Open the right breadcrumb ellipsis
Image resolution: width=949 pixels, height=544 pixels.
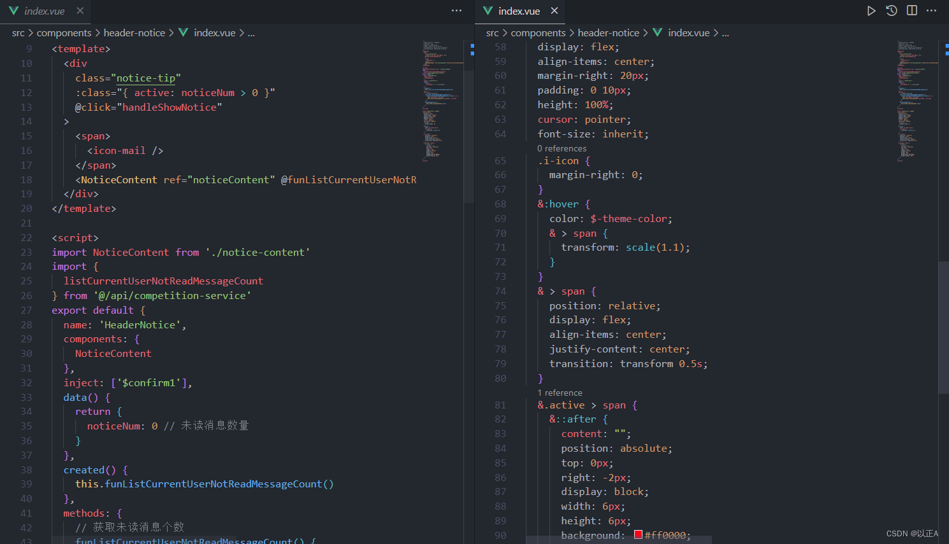[725, 33]
